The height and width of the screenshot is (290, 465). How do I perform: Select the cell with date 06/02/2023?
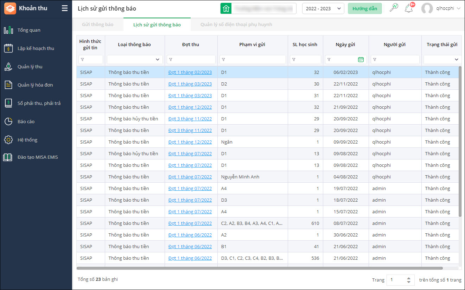tap(346, 72)
